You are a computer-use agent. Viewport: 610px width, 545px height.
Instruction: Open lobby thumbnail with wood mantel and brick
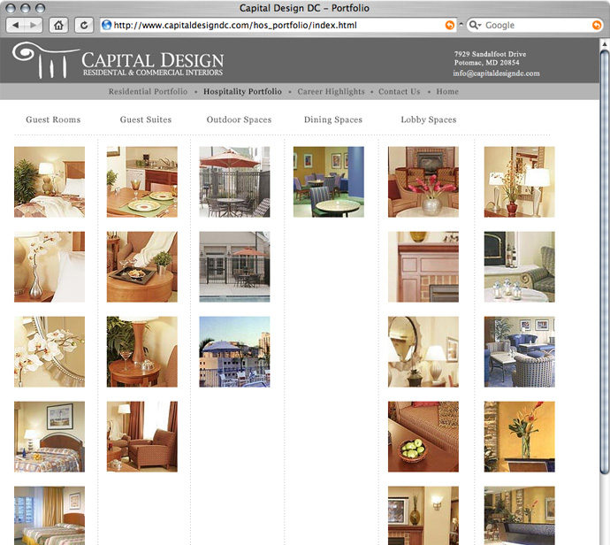(x=423, y=266)
